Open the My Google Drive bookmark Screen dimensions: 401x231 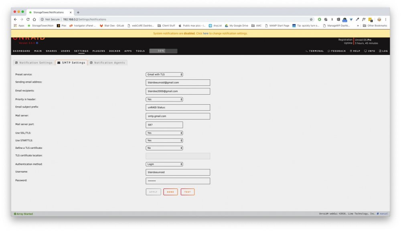point(237,26)
